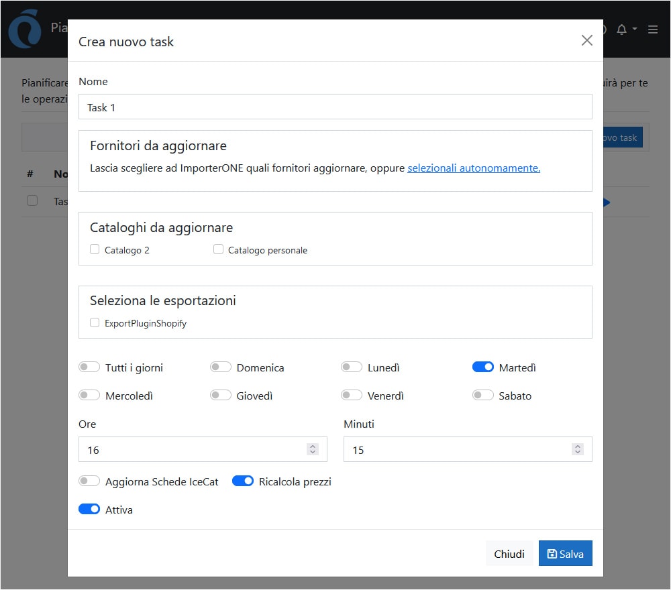Turn off Ricalcola prezzi

point(243,481)
